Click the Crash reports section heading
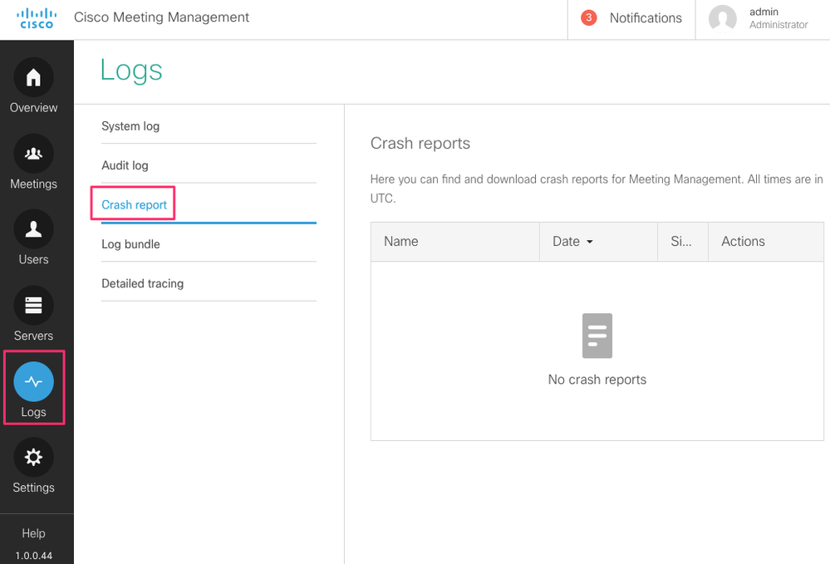Image resolution: width=830 pixels, height=564 pixels. pyautogui.click(x=420, y=144)
